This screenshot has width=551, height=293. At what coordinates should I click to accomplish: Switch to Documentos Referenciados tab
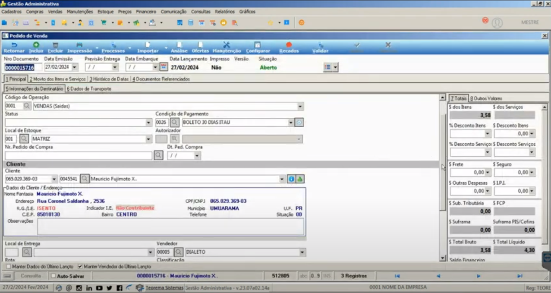pos(161,79)
